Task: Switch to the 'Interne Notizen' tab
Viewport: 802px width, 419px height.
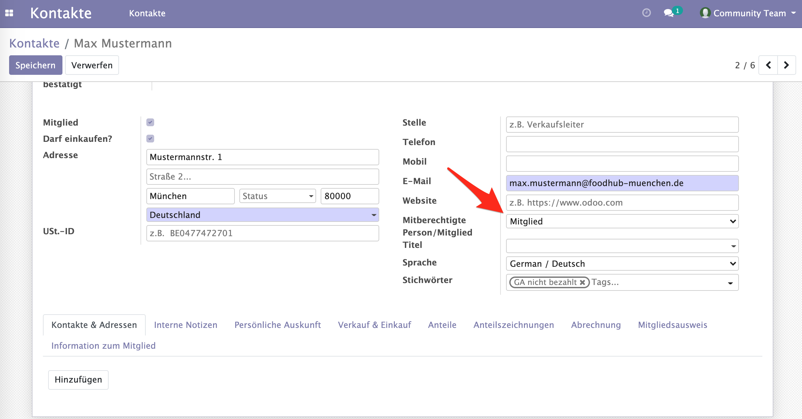Action: point(185,325)
